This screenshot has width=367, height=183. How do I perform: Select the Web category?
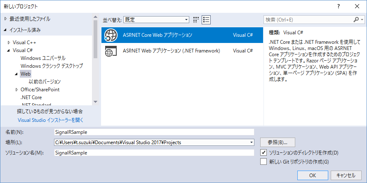(26, 74)
